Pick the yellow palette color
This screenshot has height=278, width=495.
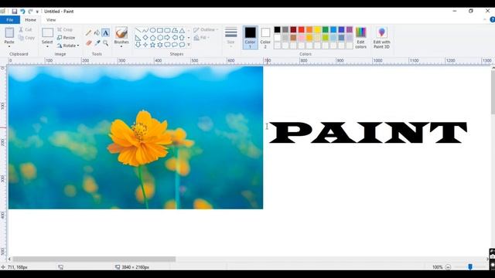click(x=317, y=29)
